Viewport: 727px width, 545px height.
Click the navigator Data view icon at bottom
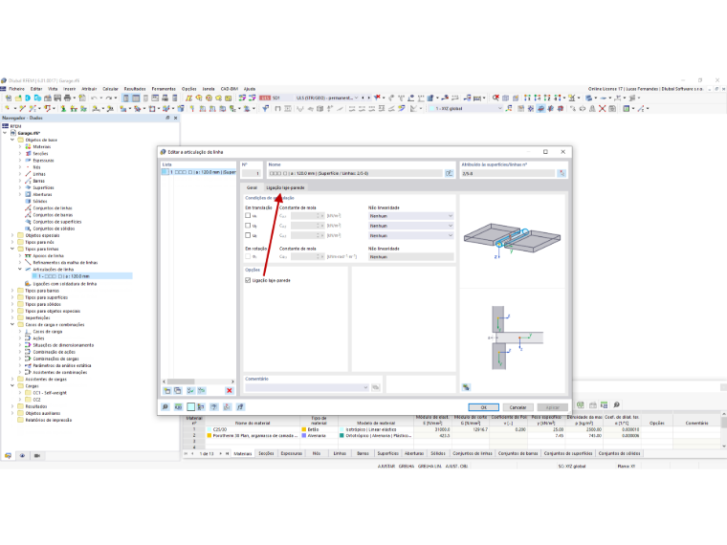(x=8, y=456)
